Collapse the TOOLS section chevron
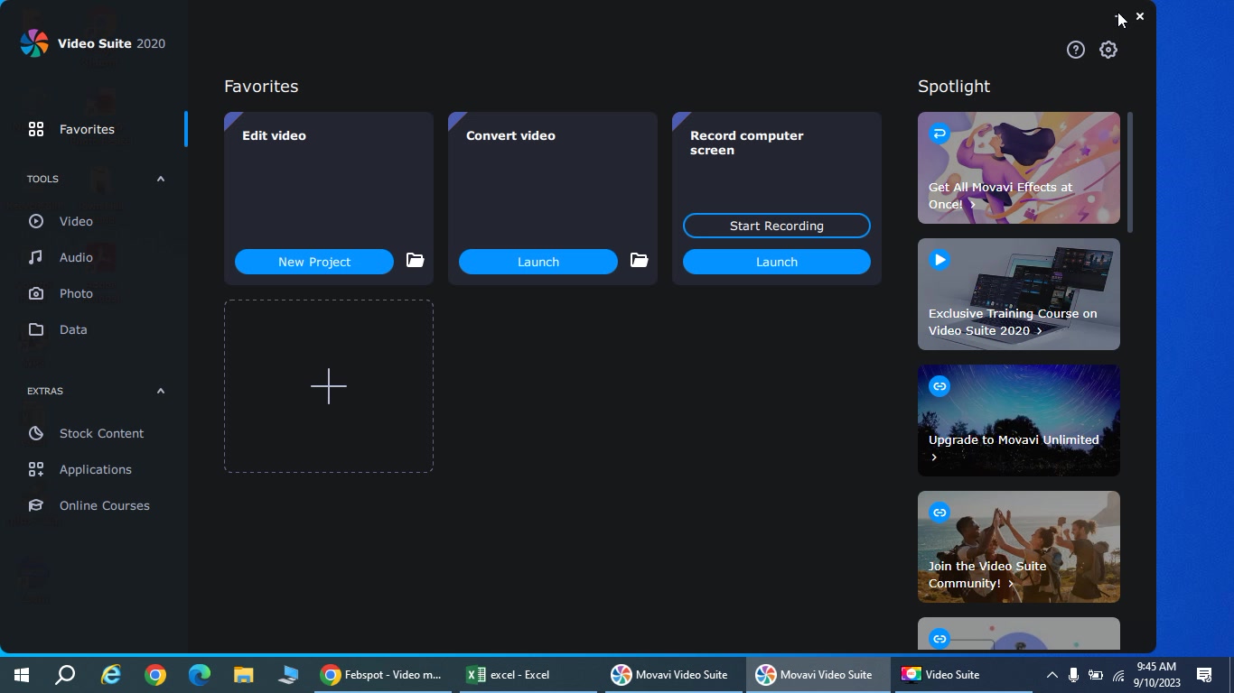This screenshot has width=1234, height=693. tap(161, 179)
